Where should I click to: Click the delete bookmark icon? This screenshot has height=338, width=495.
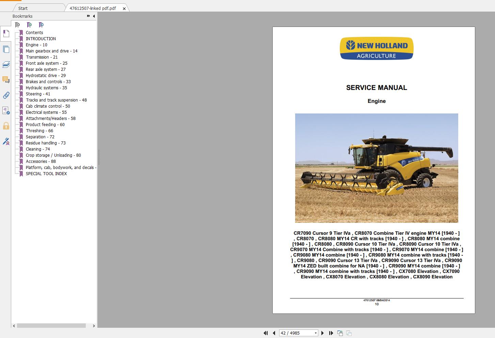point(17,25)
